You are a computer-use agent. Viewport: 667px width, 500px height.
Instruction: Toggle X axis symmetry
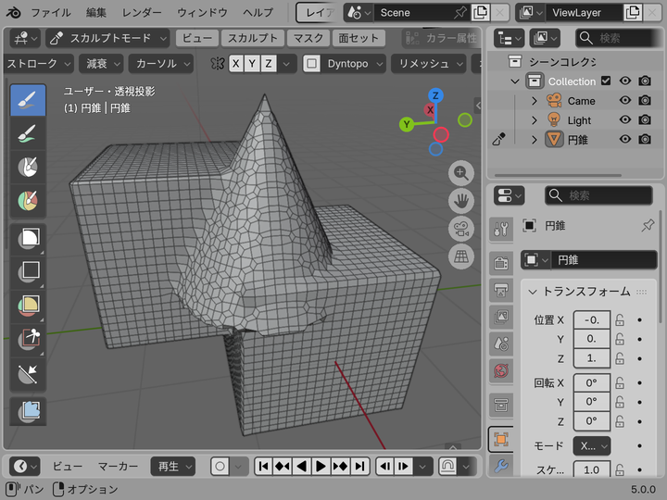pos(236,64)
